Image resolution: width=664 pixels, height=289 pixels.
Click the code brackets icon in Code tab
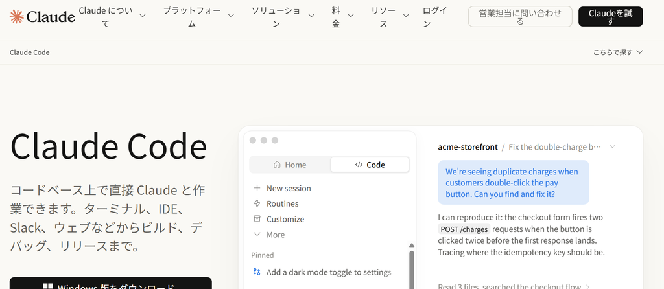click(x=359, y=165)
